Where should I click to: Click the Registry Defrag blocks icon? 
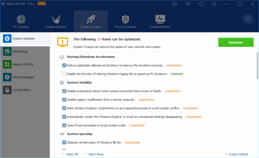tap(7, 64)
